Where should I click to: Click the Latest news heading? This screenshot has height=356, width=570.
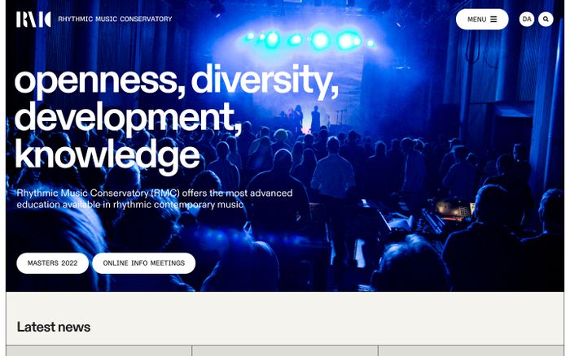point(54,327)
